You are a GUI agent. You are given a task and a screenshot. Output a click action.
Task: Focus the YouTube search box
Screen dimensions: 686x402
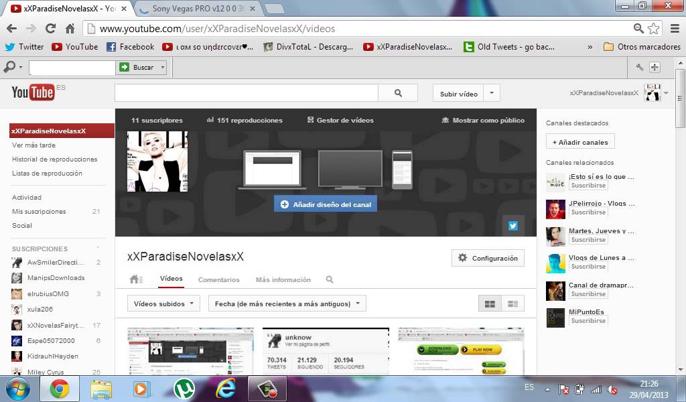247,92
